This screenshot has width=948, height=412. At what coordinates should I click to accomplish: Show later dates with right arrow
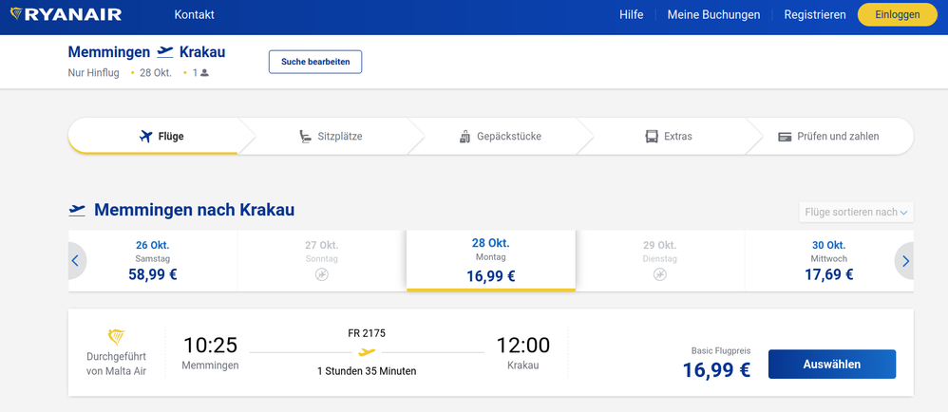pos(905,261)
